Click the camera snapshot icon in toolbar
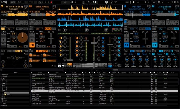180x109 pixels. [x=115, y=2]
